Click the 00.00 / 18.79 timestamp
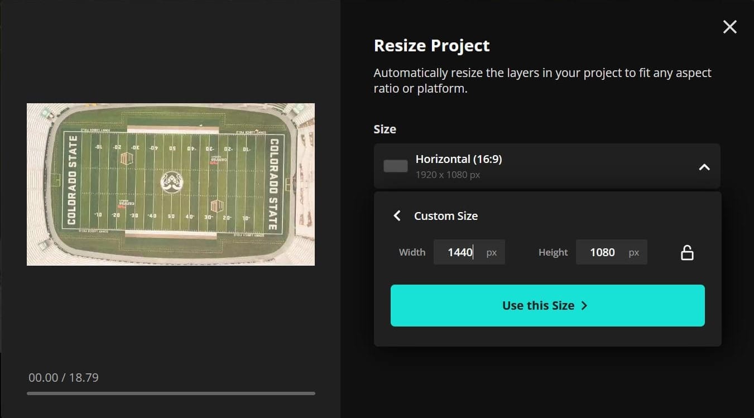754x418 pixels. (x=64, y=377)
